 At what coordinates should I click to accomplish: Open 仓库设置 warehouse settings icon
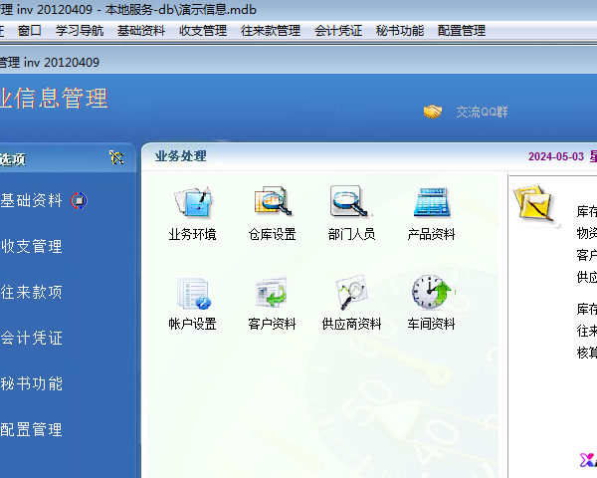point(272,205)
